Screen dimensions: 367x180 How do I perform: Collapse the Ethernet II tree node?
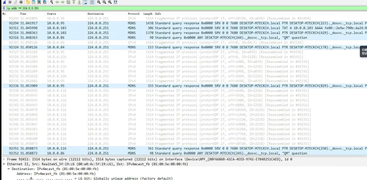(x=4, y=164)
